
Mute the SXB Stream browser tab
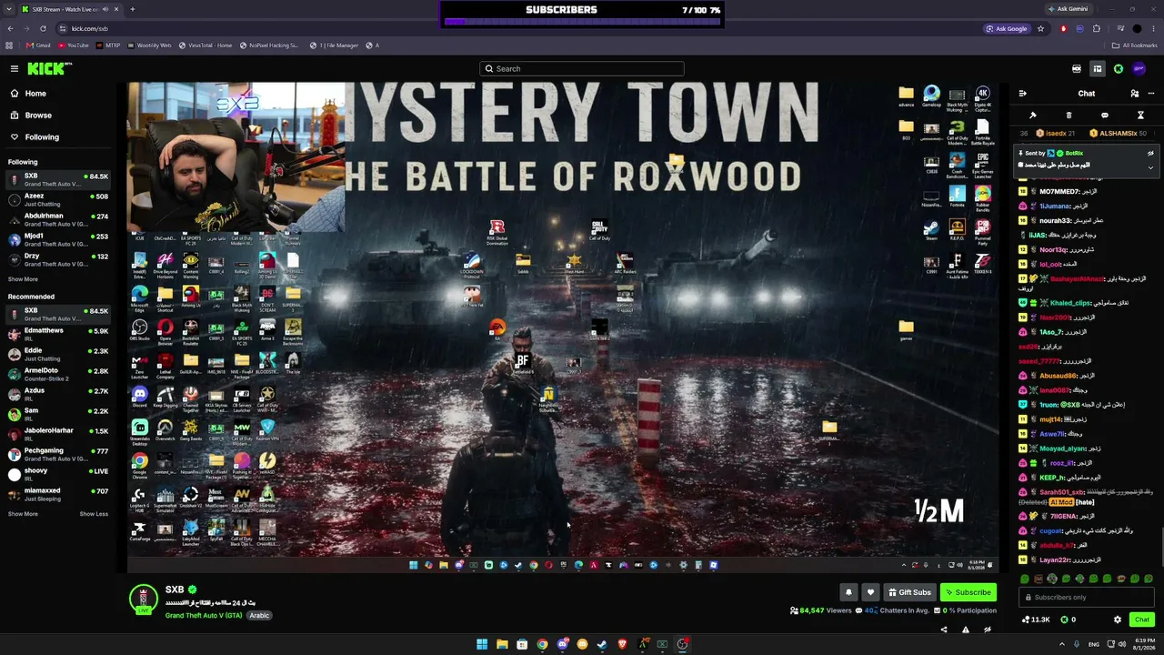click(105, 9)
